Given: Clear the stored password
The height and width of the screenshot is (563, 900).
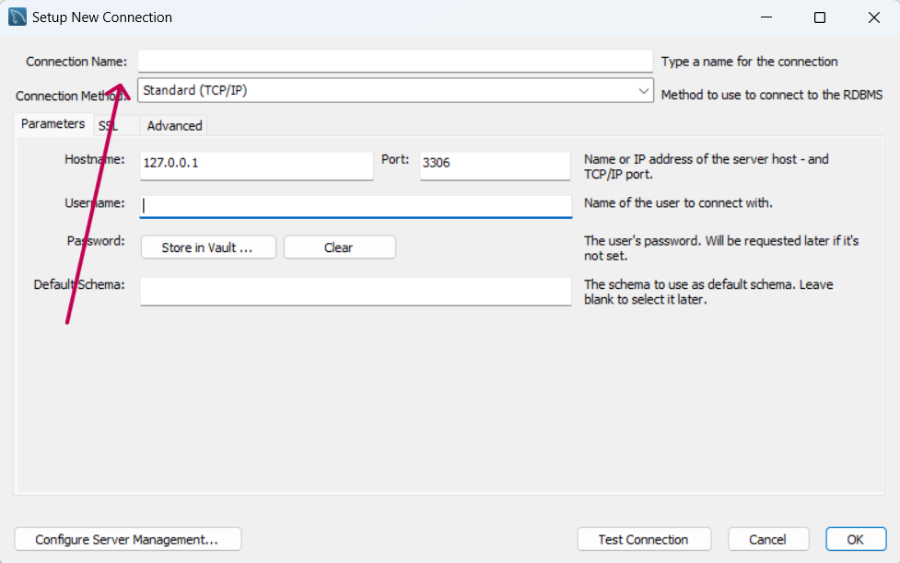Looking at the screenshot, I should point(339,247).
